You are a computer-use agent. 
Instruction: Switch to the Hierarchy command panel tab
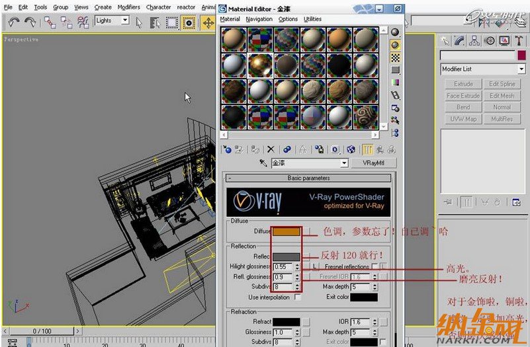click(474, 41)
